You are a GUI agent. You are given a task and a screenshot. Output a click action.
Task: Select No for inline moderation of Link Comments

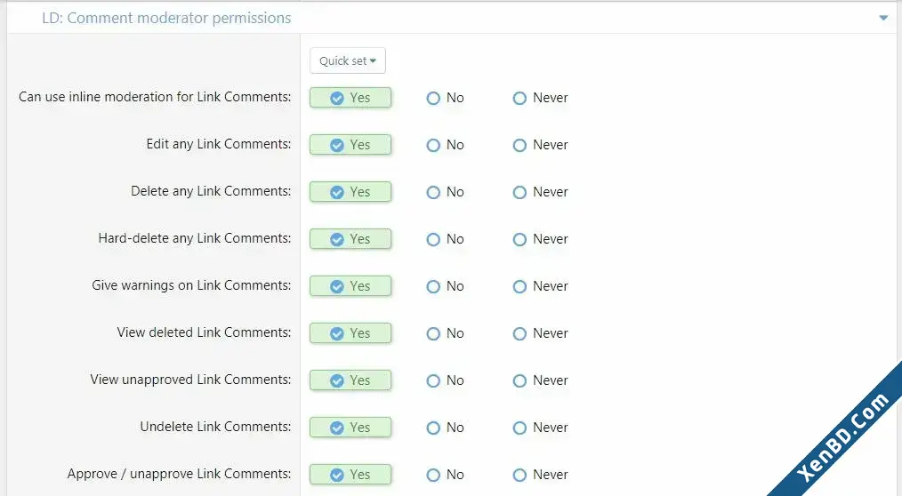pyautogui.click(x=445, y=98)
